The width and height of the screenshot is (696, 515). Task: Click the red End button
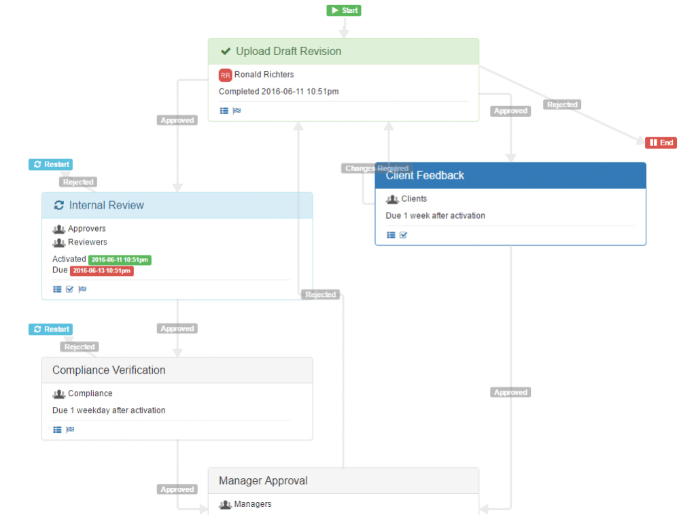pos(661,143)
